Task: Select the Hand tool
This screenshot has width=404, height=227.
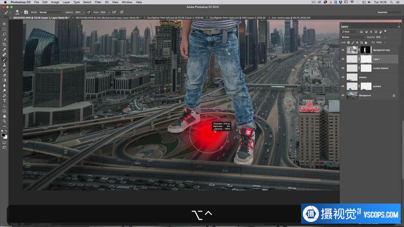Action: pos(4,116)
